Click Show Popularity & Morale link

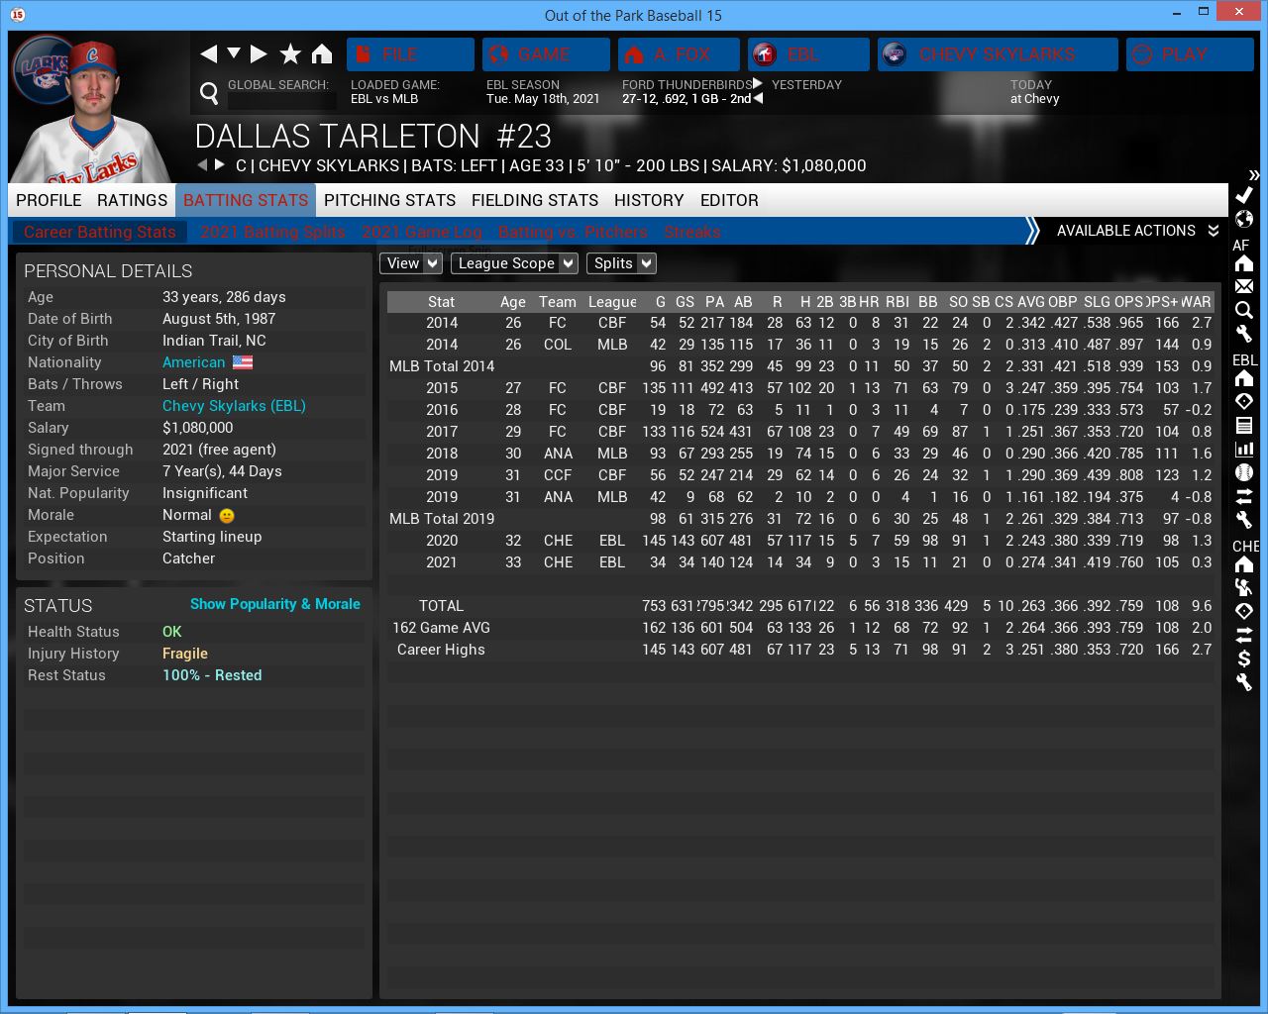(274, 604)
